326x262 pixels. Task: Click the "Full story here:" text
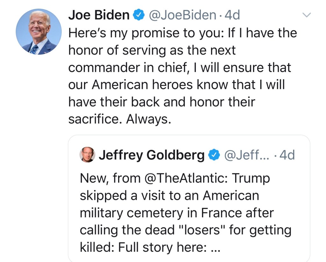click(x=161, y=248)
